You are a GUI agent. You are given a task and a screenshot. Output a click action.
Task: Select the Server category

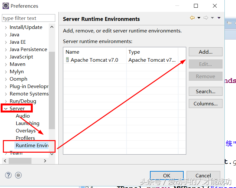(17, 109)
